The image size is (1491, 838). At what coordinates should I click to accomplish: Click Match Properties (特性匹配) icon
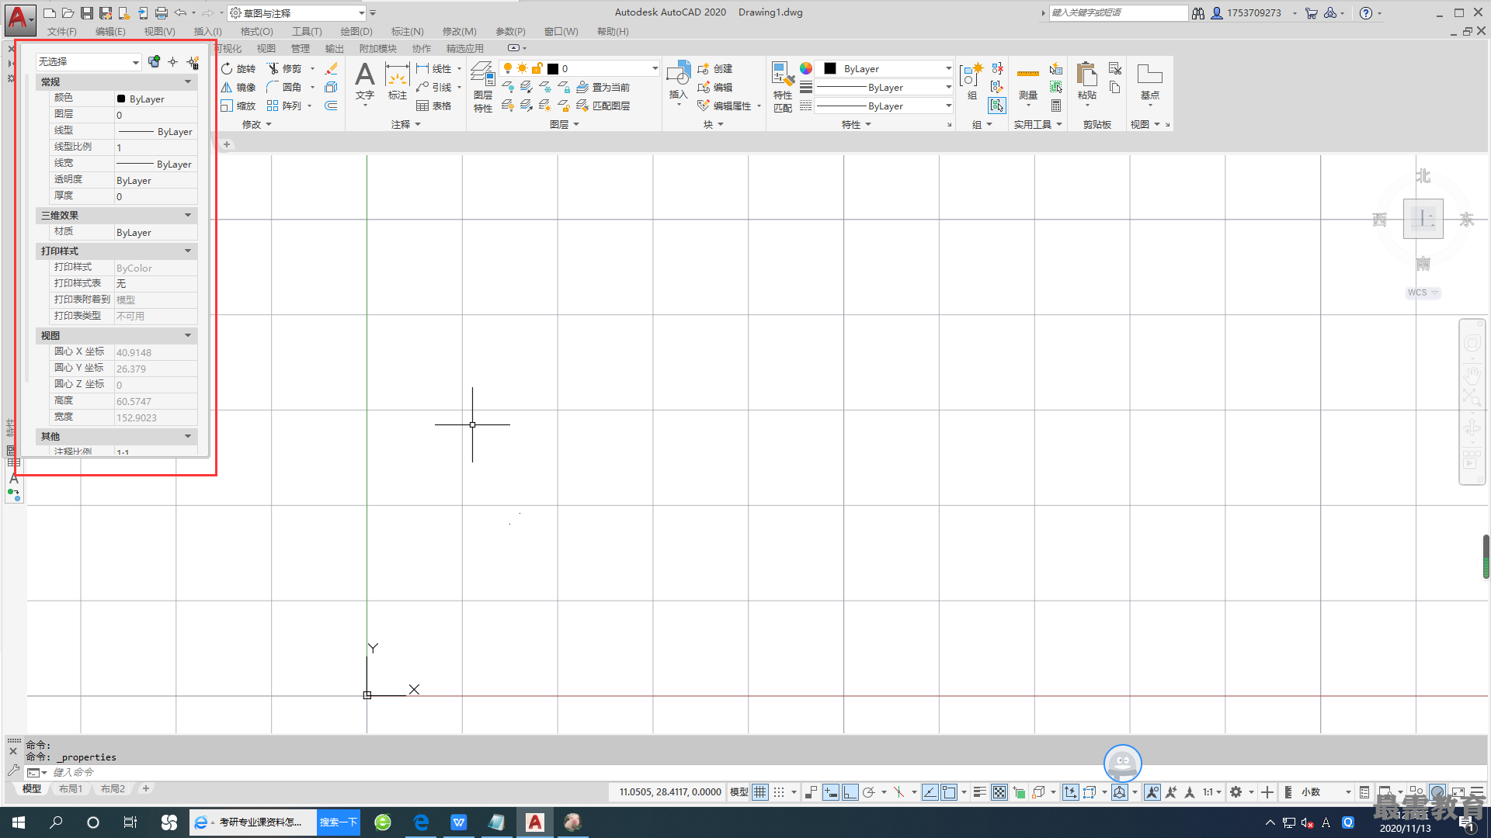(783, 87)
